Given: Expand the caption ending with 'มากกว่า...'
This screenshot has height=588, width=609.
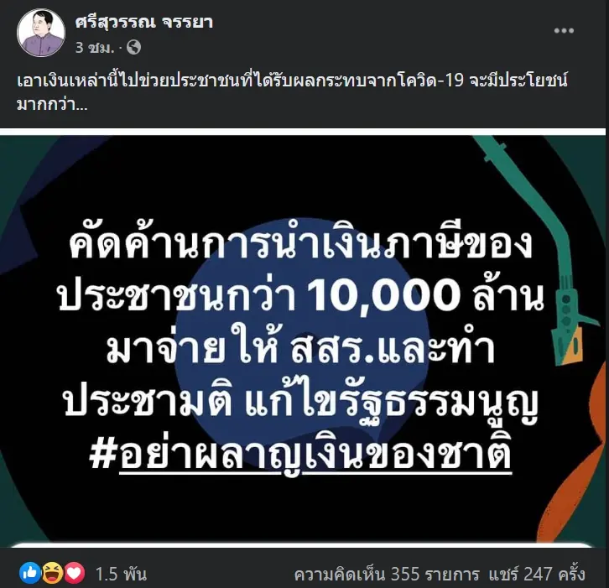Looking at the screenshot, I should pyautogui.click(x=52, y=104).
